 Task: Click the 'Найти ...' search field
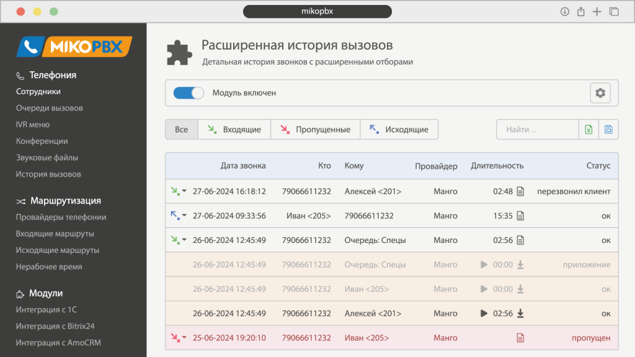(x=537, y=130)
